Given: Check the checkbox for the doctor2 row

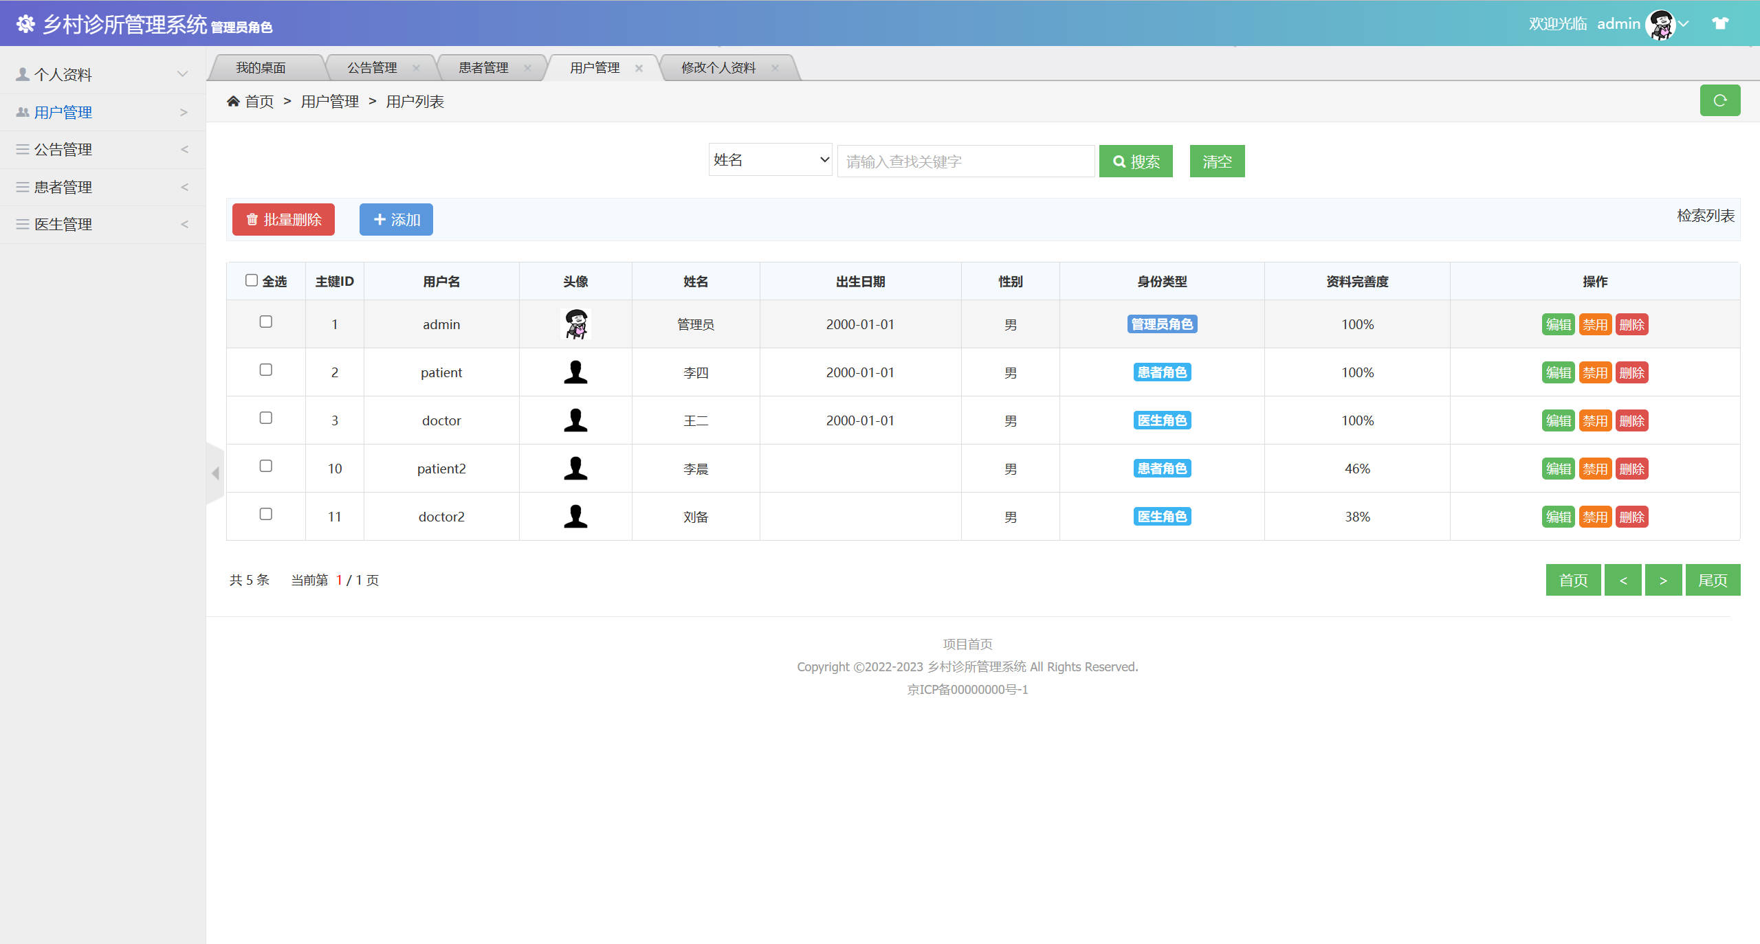Looking at the screenshot, I should (x=266, y=514).
